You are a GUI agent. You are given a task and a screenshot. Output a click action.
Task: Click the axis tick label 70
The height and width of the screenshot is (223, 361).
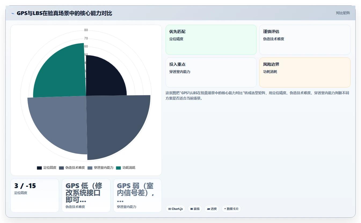click(86, 38)
